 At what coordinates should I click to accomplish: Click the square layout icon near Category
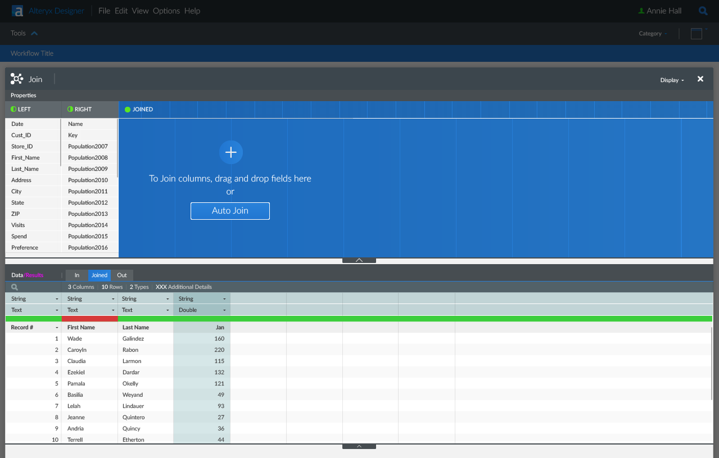click(x=696, y=34)
